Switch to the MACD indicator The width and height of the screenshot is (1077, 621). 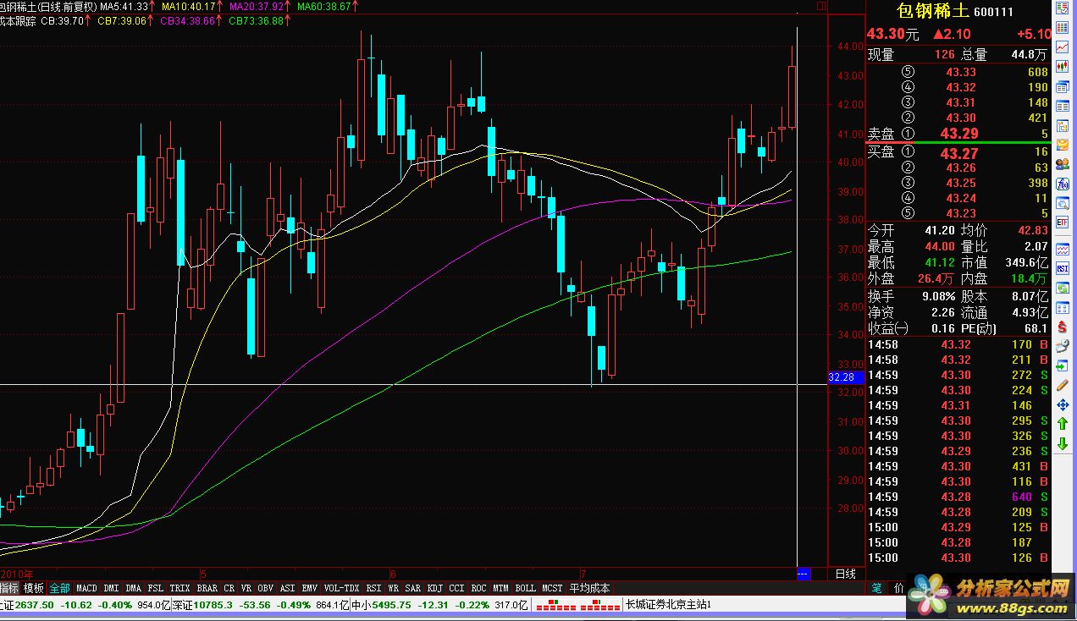click(x=86, y=587)
